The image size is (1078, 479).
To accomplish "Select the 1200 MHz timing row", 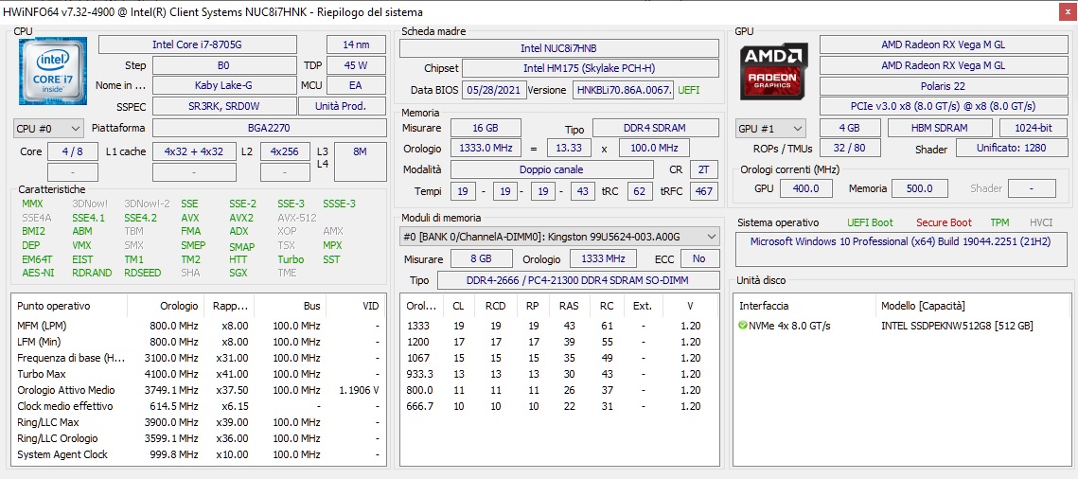I will click(x=559, y=342).
